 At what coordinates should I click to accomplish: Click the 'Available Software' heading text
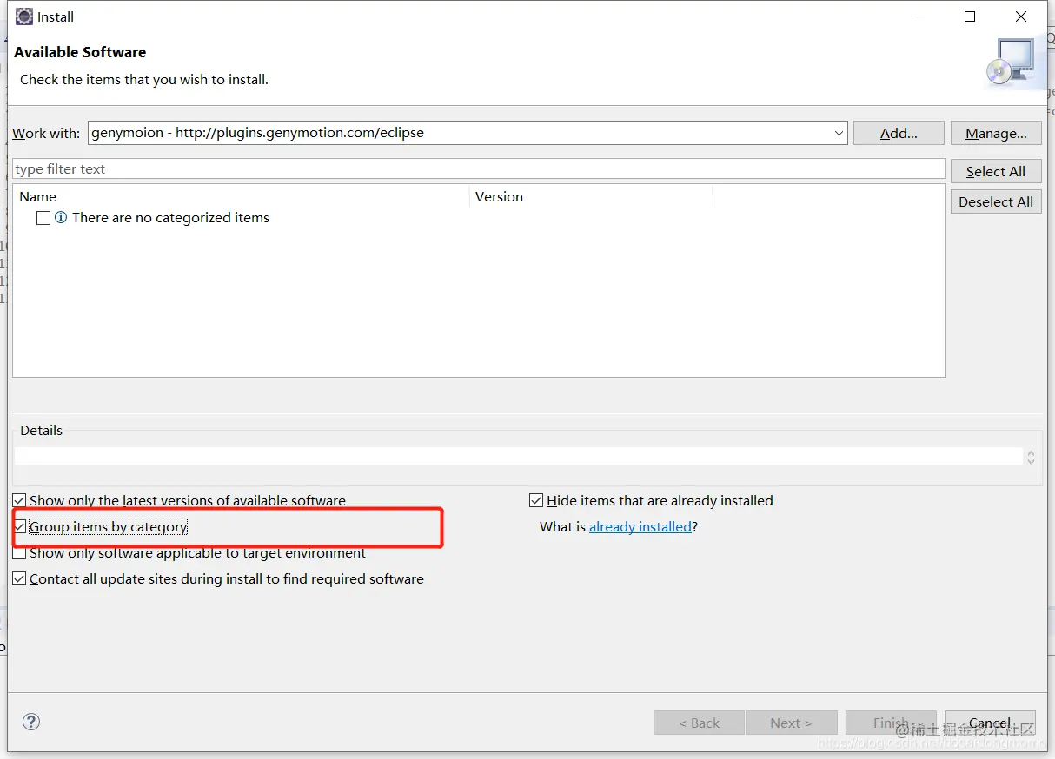[80, 52]
